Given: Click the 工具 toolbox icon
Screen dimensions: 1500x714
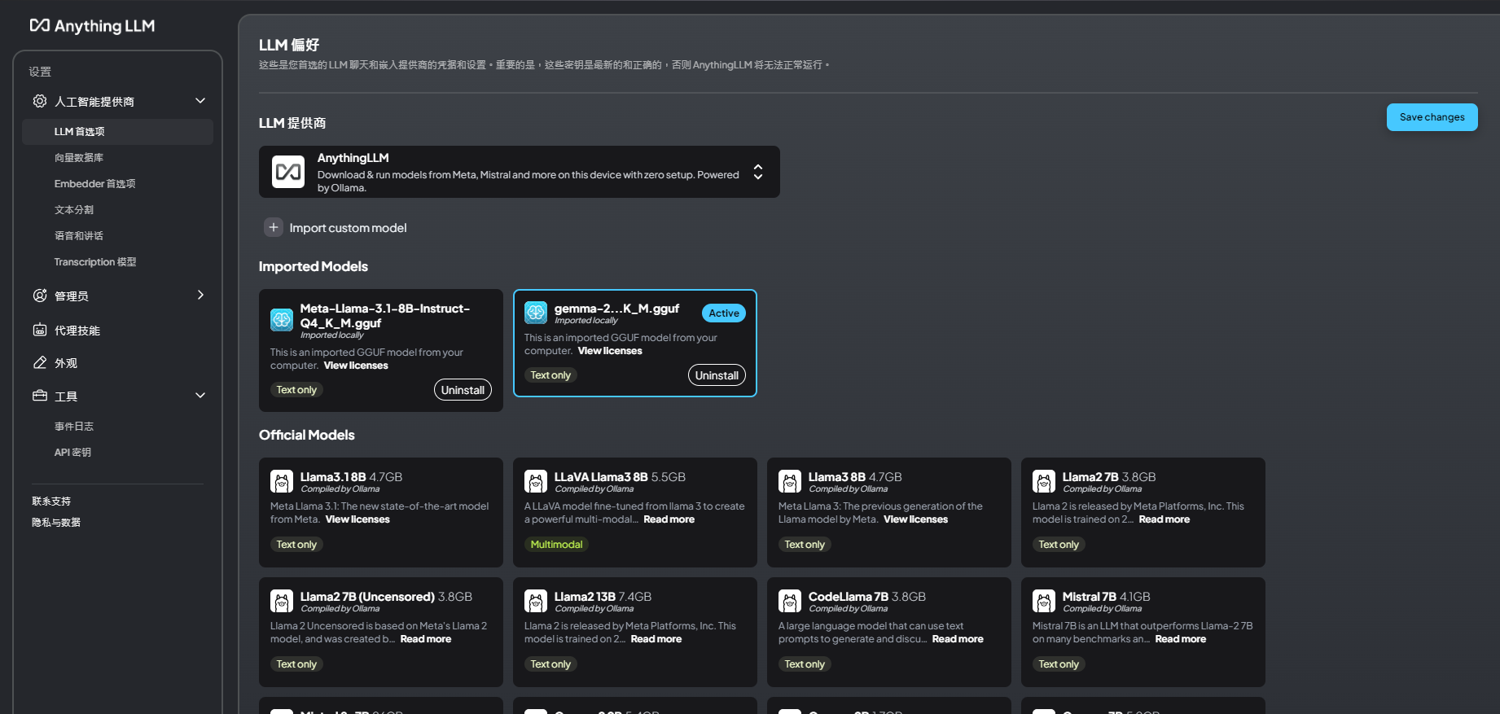Looking at the screenshot, I should [39, 396].
